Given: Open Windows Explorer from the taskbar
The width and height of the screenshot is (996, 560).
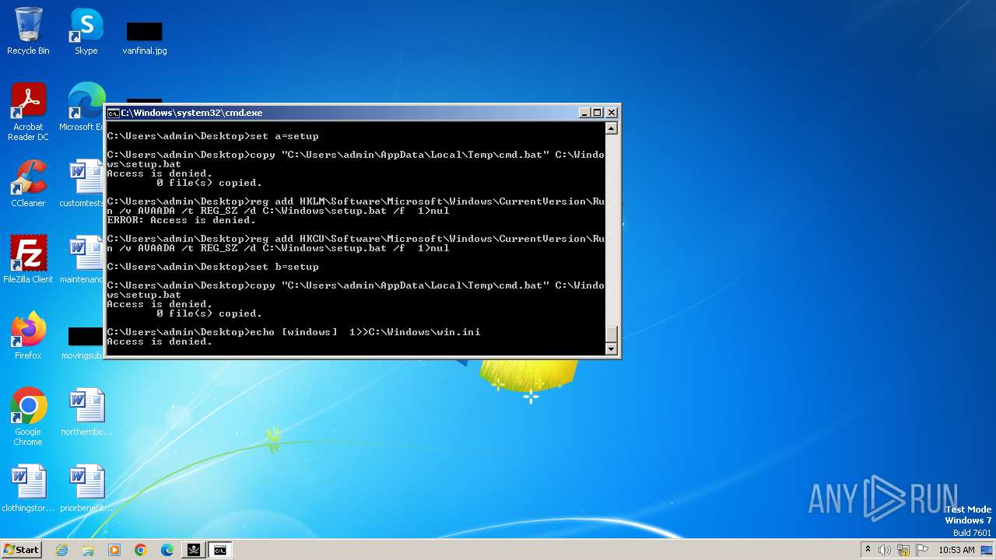Looking at the screenshot, I should 88,550.
